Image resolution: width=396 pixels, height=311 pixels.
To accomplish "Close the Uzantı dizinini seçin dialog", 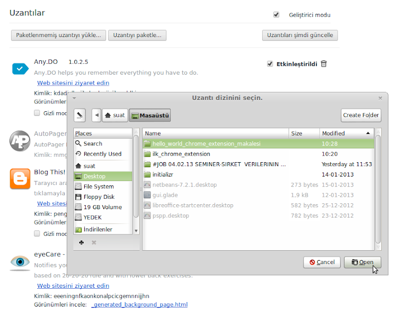I will pos(380,98).
